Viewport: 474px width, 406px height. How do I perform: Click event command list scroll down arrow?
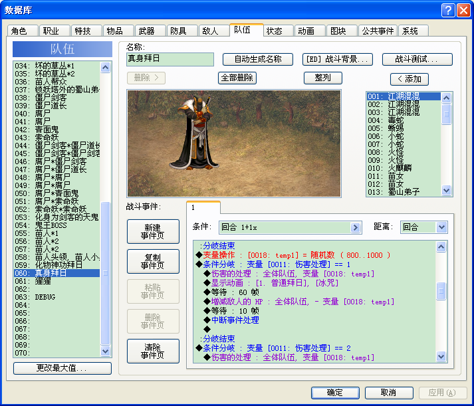click(x=441, y=356)
